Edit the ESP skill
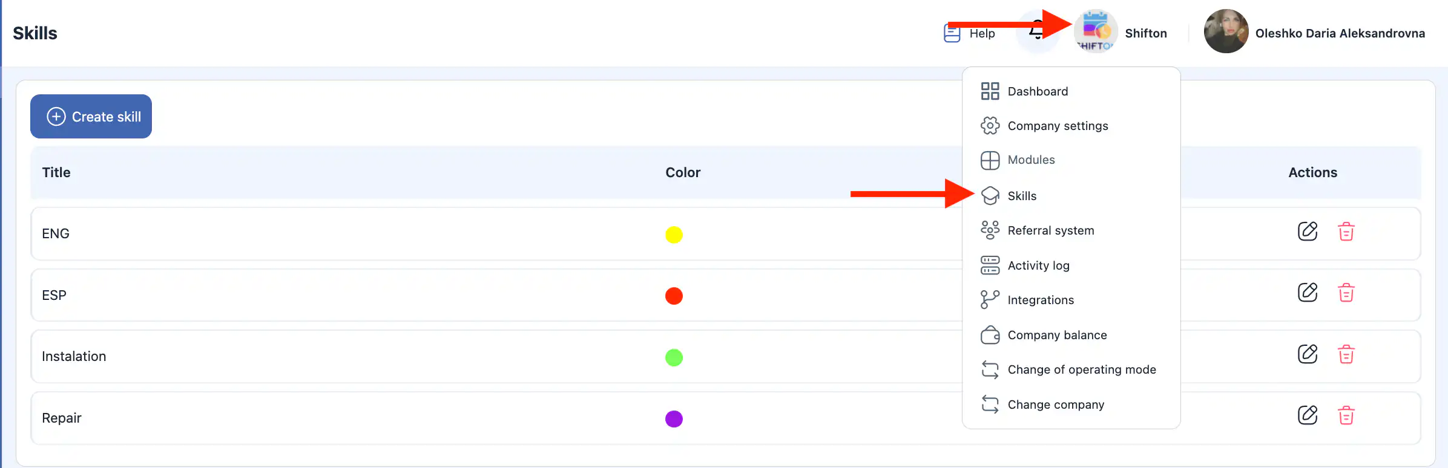 1307,293
